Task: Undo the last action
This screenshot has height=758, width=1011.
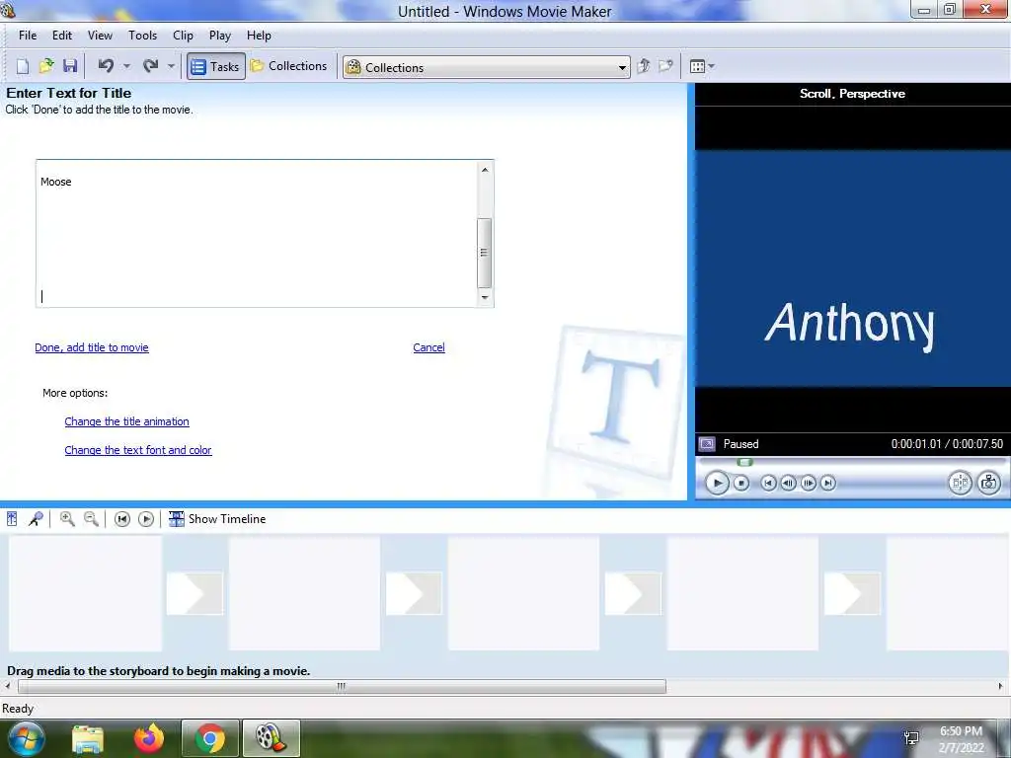Action: (x=106, y=66)
